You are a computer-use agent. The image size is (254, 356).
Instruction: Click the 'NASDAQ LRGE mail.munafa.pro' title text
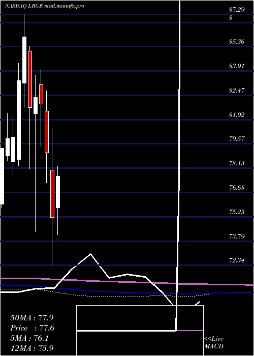45,6
